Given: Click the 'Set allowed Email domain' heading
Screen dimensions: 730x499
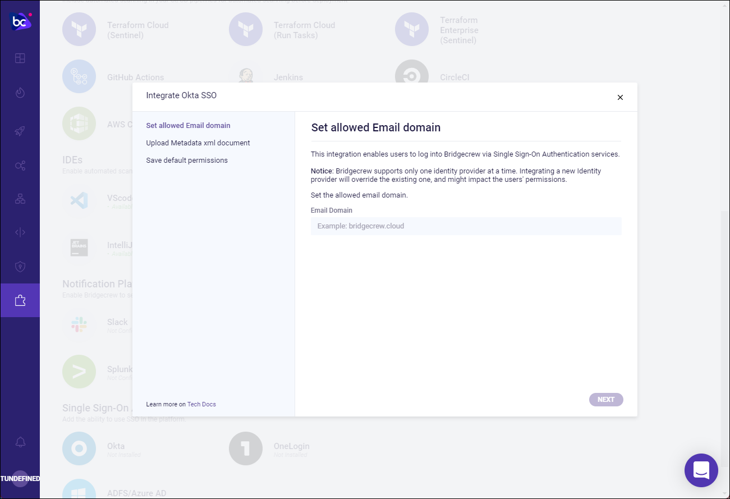Looking at the screenshot, I should point(376,127).
